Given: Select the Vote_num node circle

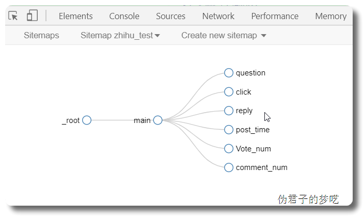Looking at the screenshot, I should 229,149.
